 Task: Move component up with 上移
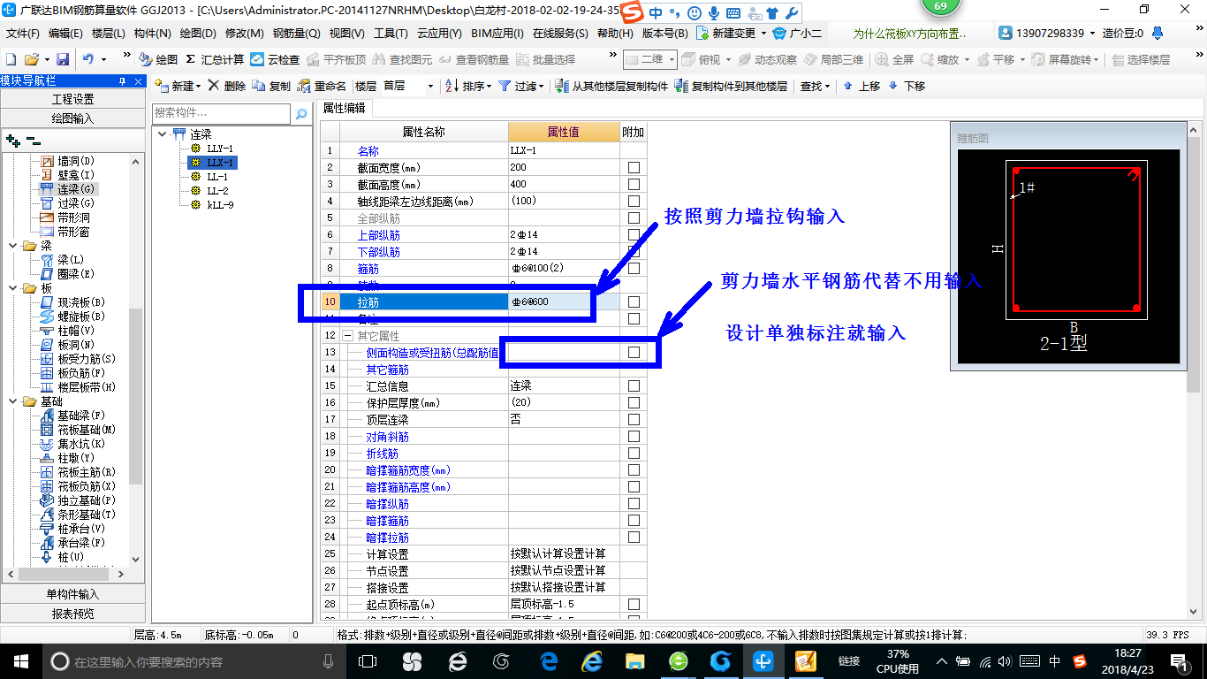pyautogui.click(x=862, y=86)
